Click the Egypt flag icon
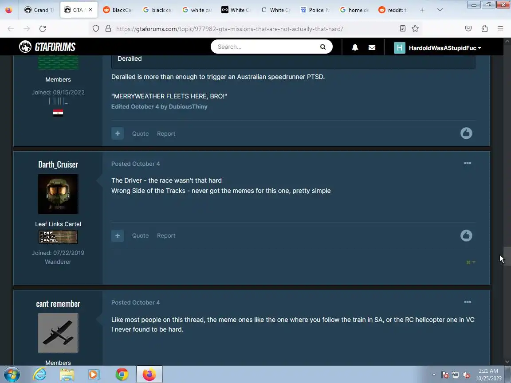511x383 pixels. click(58, 113)
